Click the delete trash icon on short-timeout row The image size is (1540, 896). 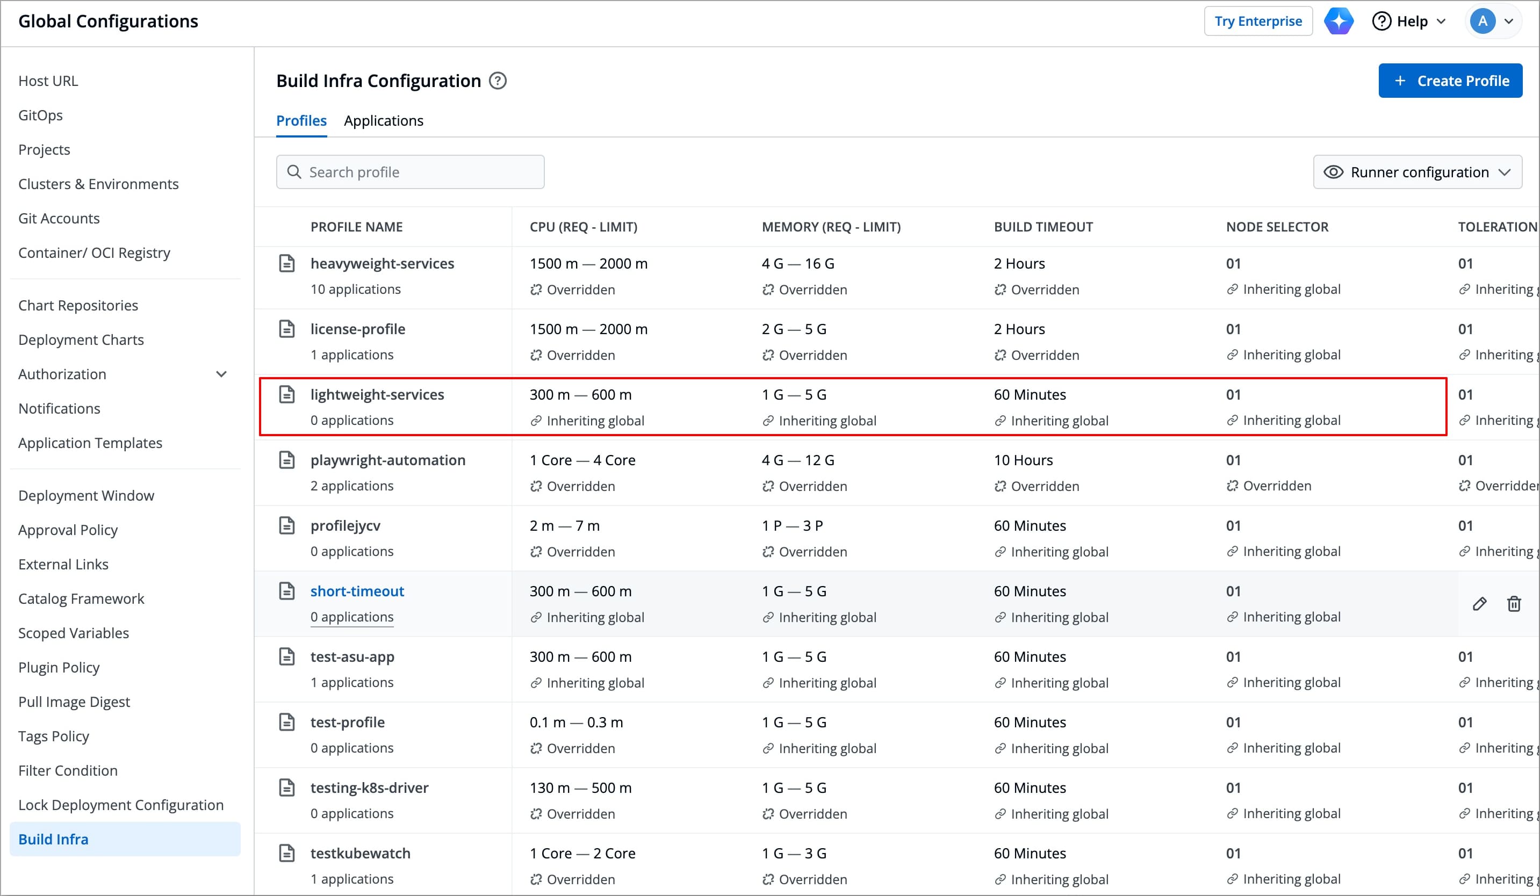[1514, 604]
